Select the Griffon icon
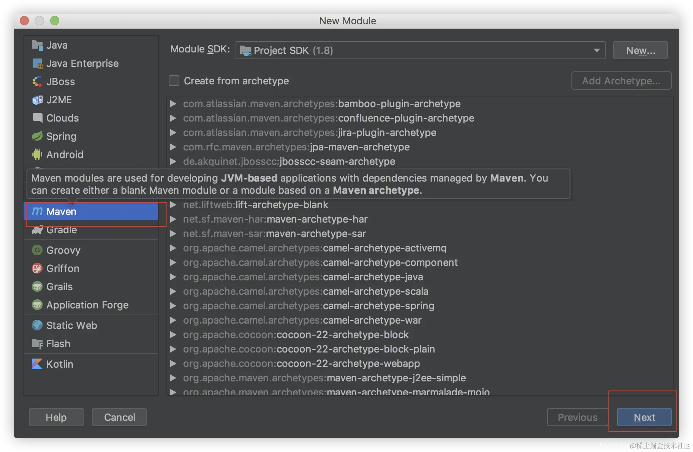Screen dimensions: 693x452 click(37, 268)
